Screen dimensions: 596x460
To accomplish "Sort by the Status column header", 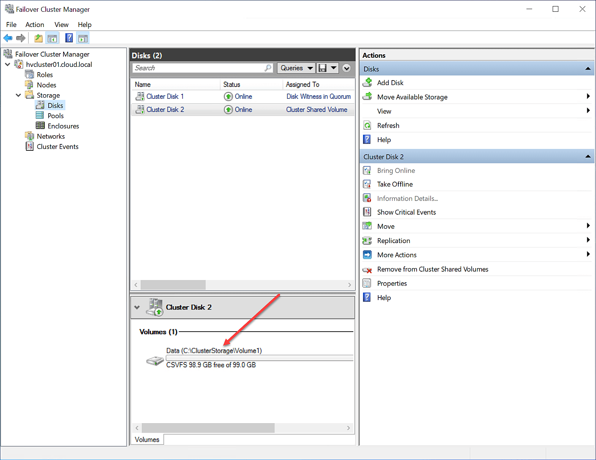I will point(252,84).
